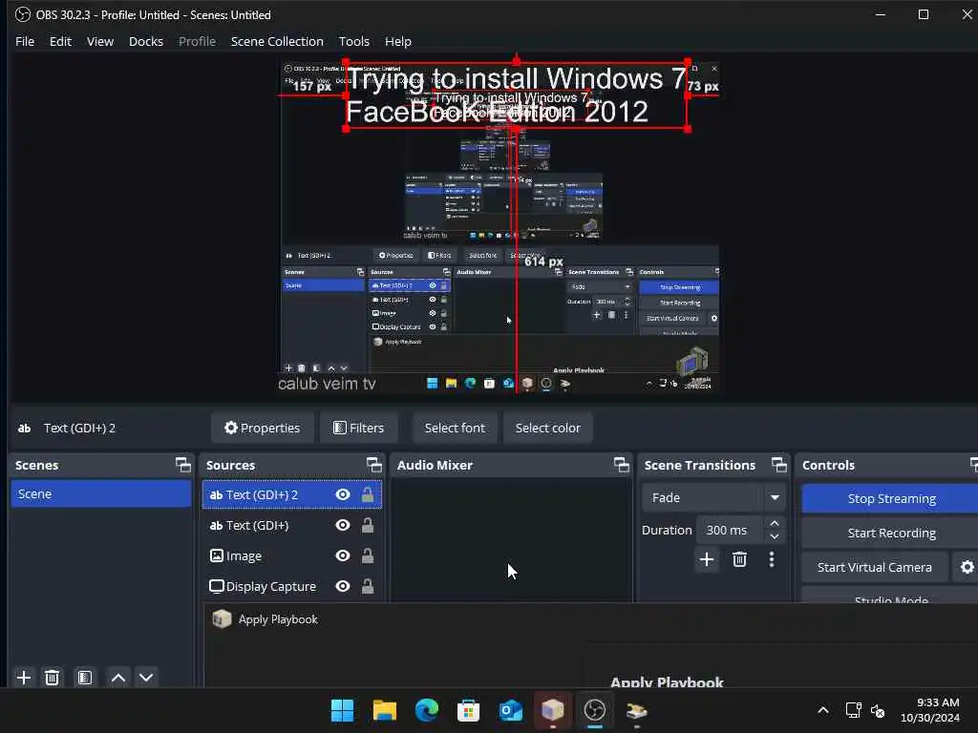Open Microsoft Store from taskbar
Viewport: 978px width, 733px height.
tap(468, 710)
